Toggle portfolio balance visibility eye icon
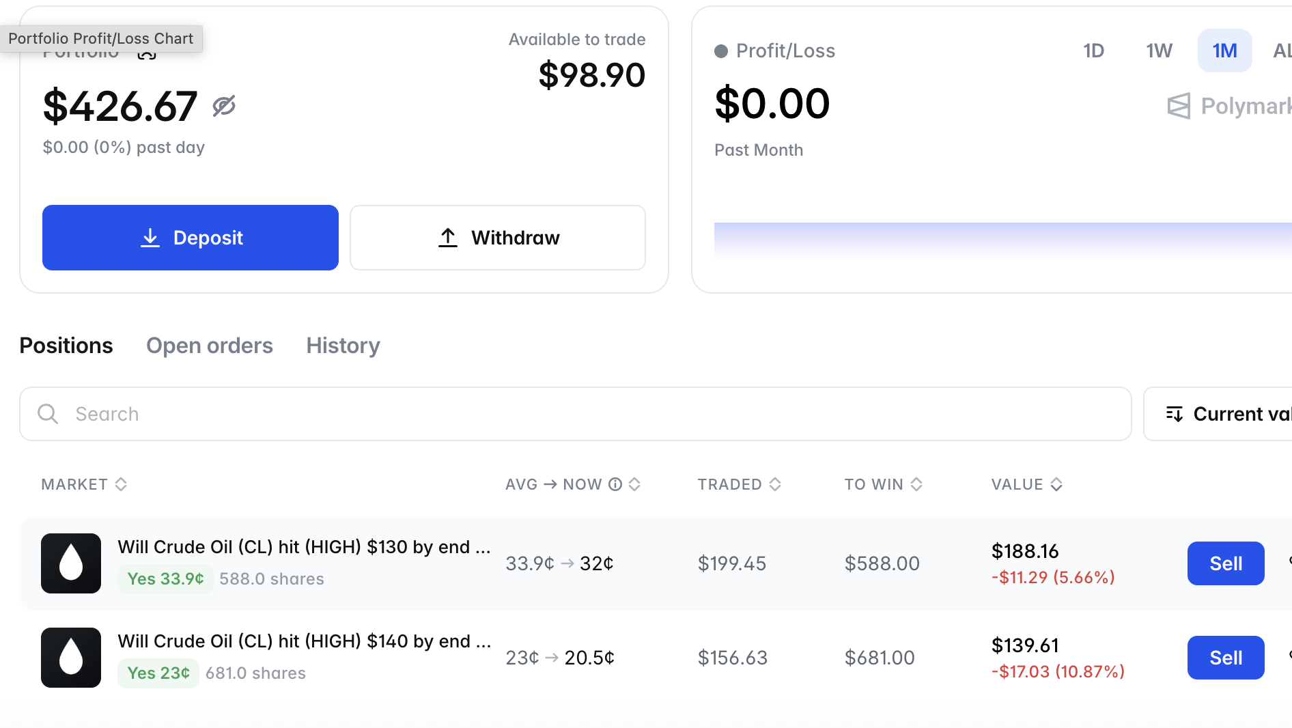Screen dimensions: 1292x728 pos(224,106)
